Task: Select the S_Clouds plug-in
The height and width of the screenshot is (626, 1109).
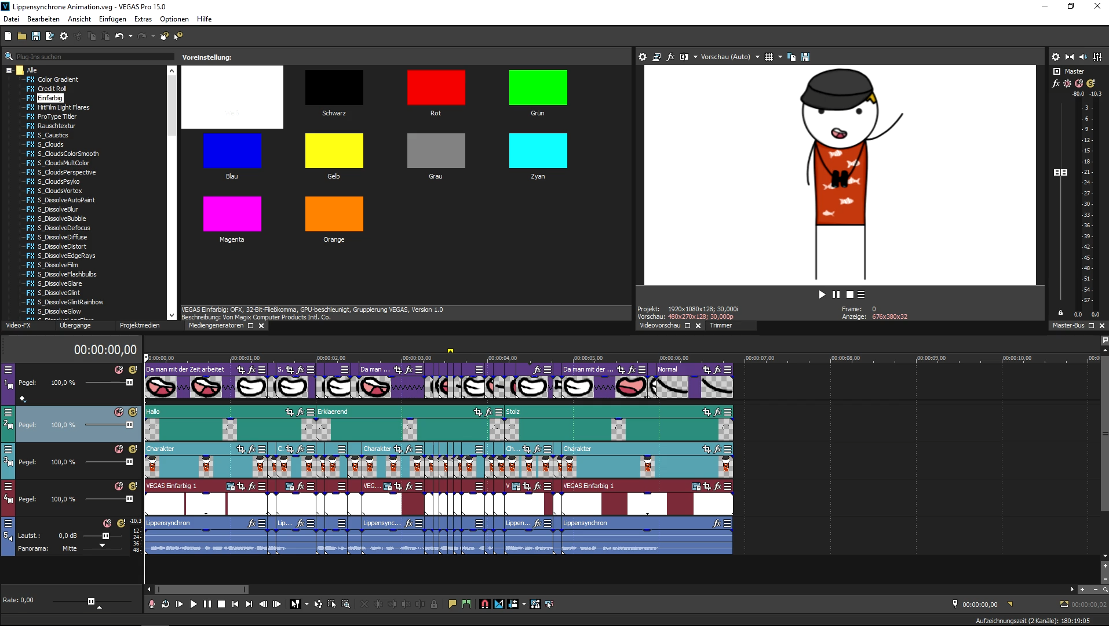Action: (x=50, y=144)
